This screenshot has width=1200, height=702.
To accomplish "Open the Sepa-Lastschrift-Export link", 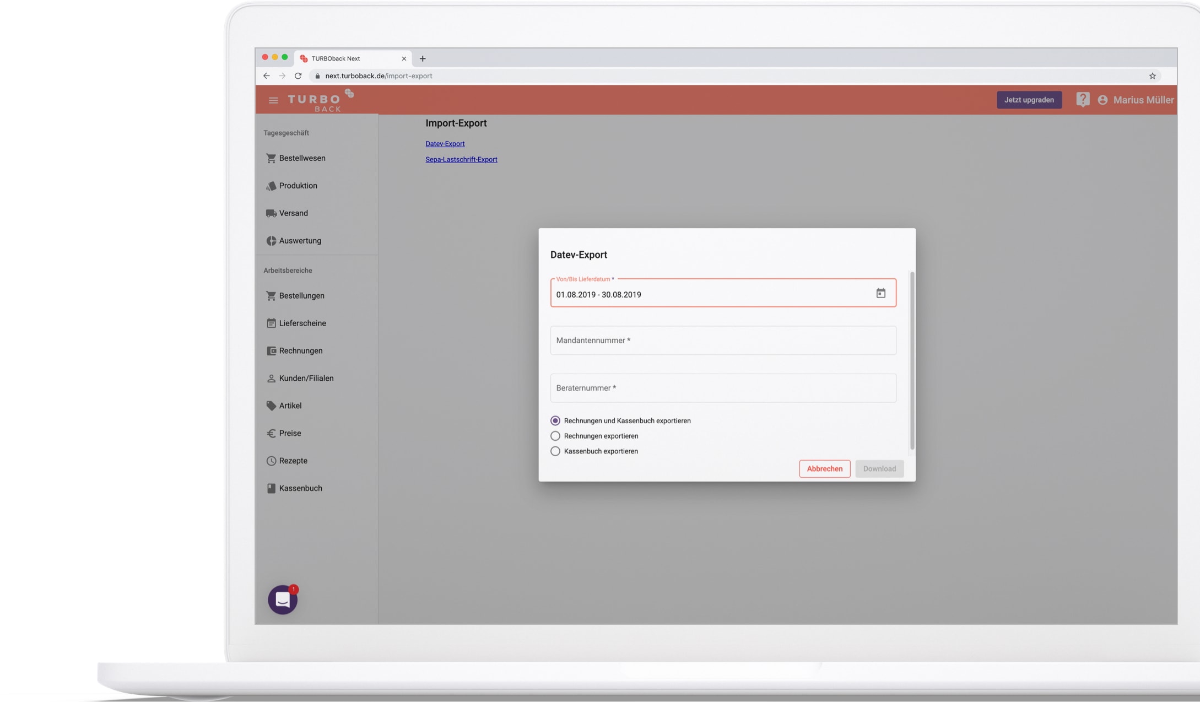I will click(461, 160).
